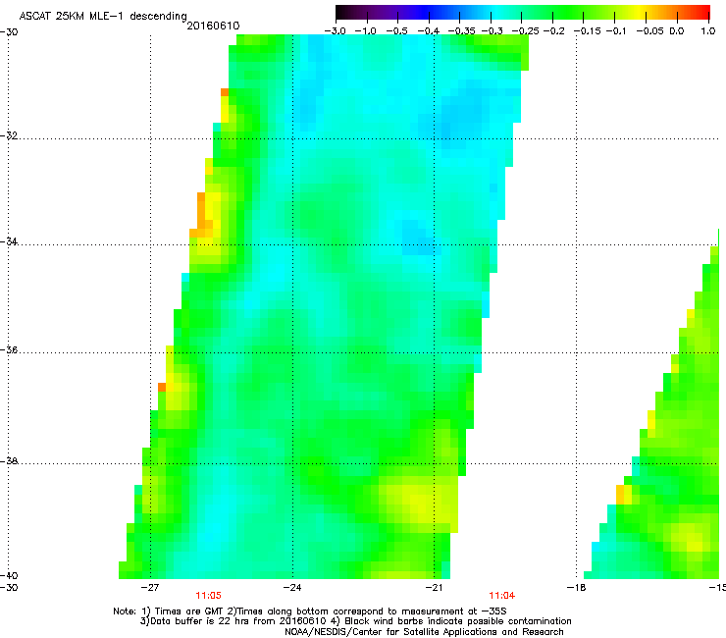Click the 'ASCAT 25KM MLE-1 descending' title
This screenshot has width=726, height=638.
point(103,17)
